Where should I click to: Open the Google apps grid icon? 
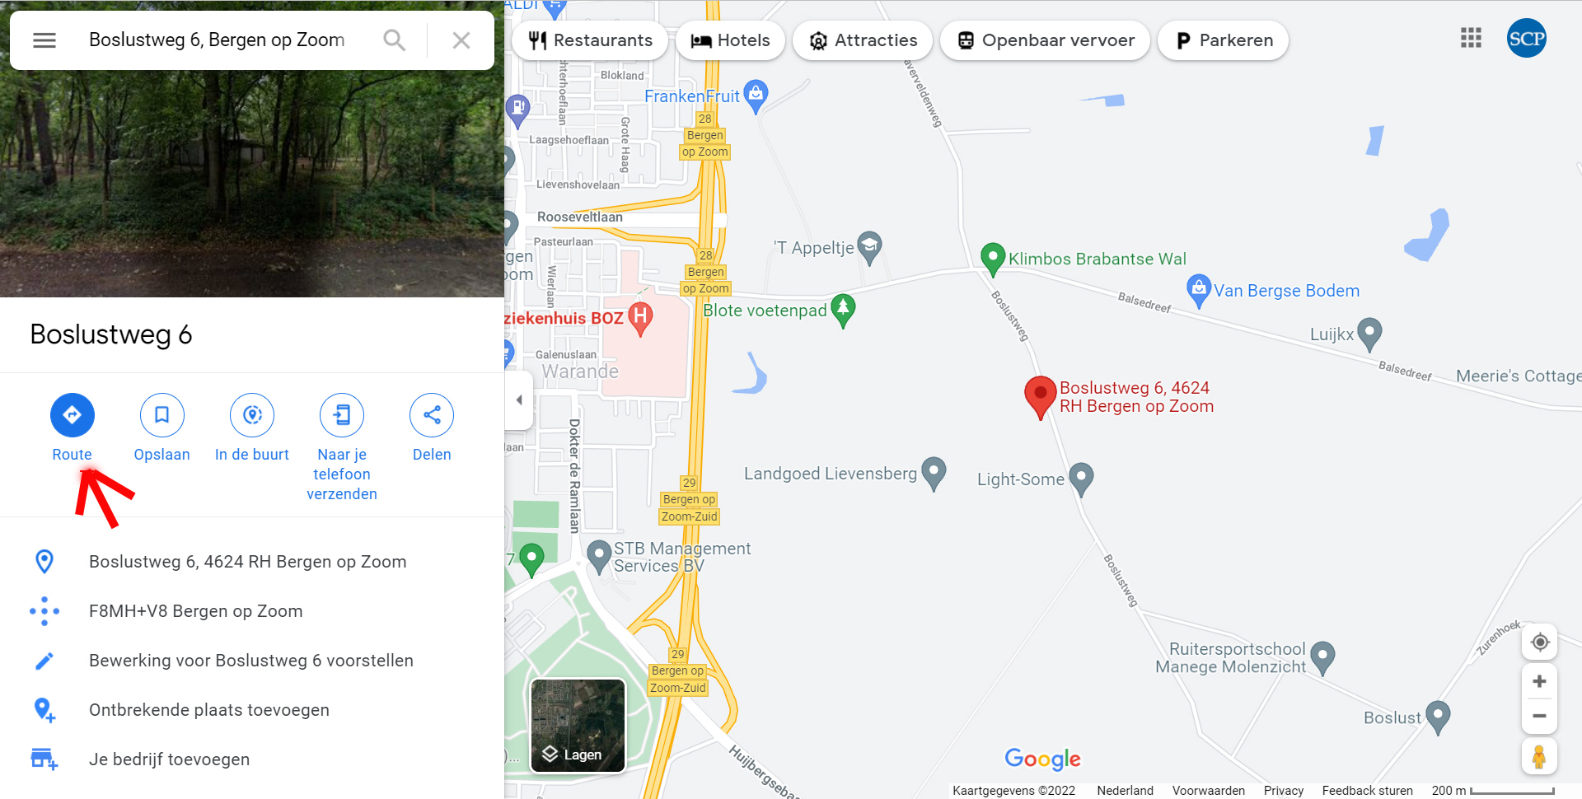tap(1471, 38)
